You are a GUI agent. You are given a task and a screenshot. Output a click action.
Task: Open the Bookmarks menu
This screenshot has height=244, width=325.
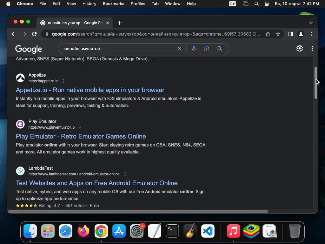(x=113, y=4)
